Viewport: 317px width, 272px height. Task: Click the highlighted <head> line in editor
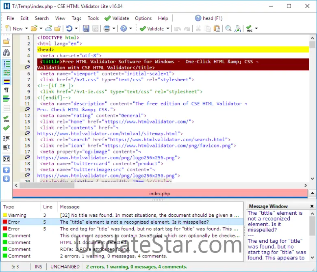click(173, 50)
